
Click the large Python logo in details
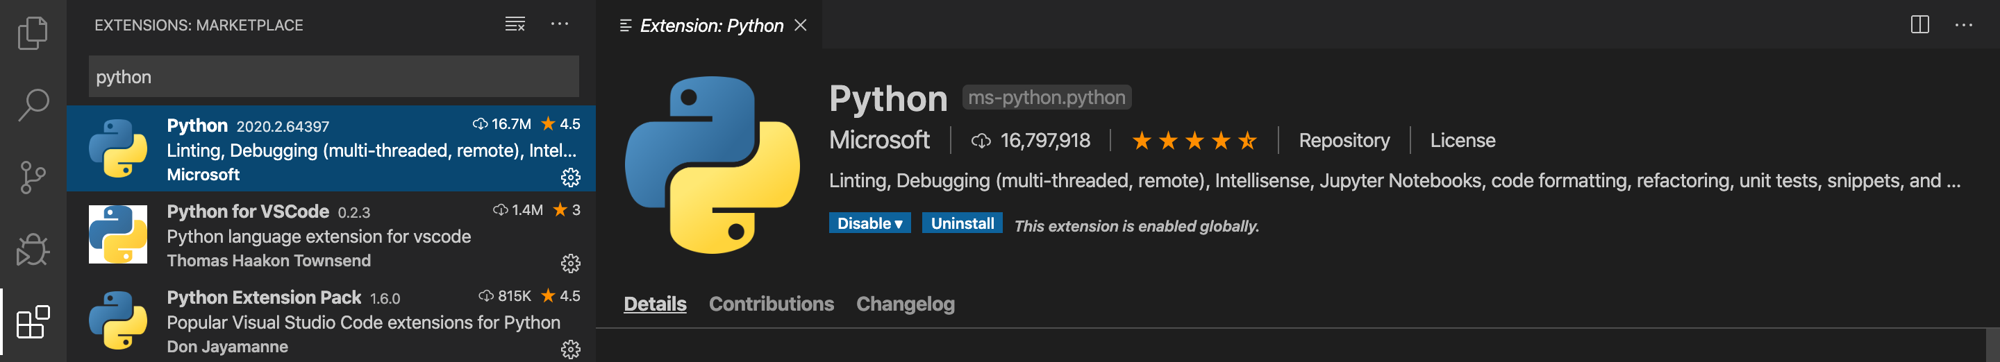(x=712, y=164)
